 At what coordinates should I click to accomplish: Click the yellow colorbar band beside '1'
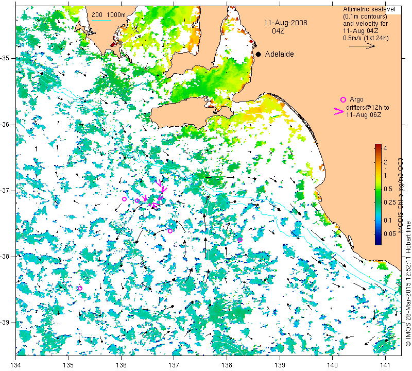[378, 175]
